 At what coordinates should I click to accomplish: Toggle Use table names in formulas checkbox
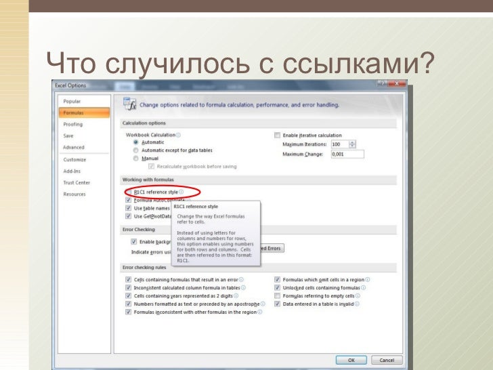coord(128,208)
